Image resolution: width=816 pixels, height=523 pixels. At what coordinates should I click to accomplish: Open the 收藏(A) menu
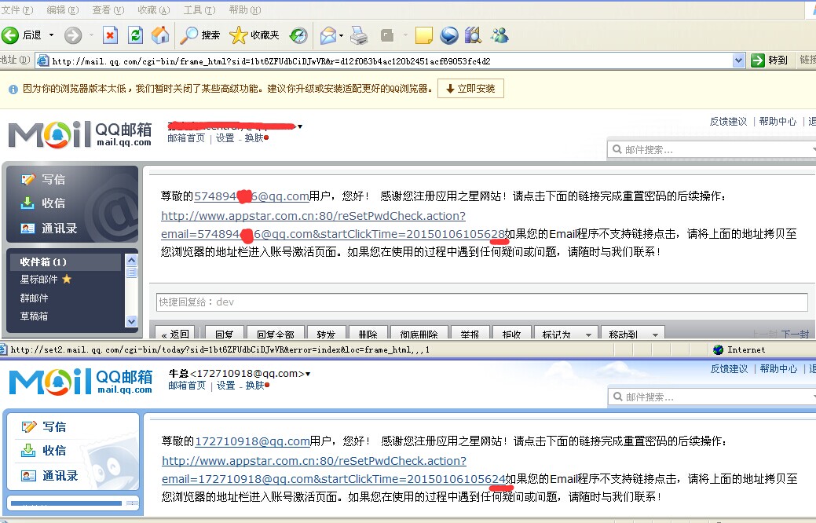(153, 10)
